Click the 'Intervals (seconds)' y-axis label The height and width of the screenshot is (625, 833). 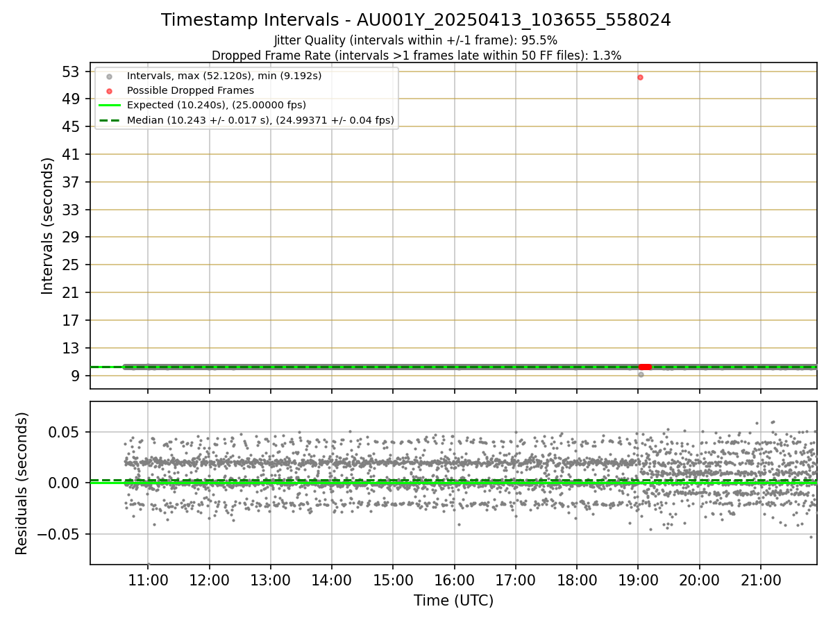click(x=47, y=226)
